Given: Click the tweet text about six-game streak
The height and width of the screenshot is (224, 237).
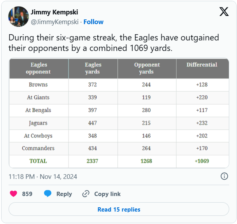Looking at the screenshot, I should [x=114, y=43].
